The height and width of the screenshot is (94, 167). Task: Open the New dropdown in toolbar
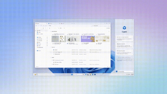tap(37, 28)
